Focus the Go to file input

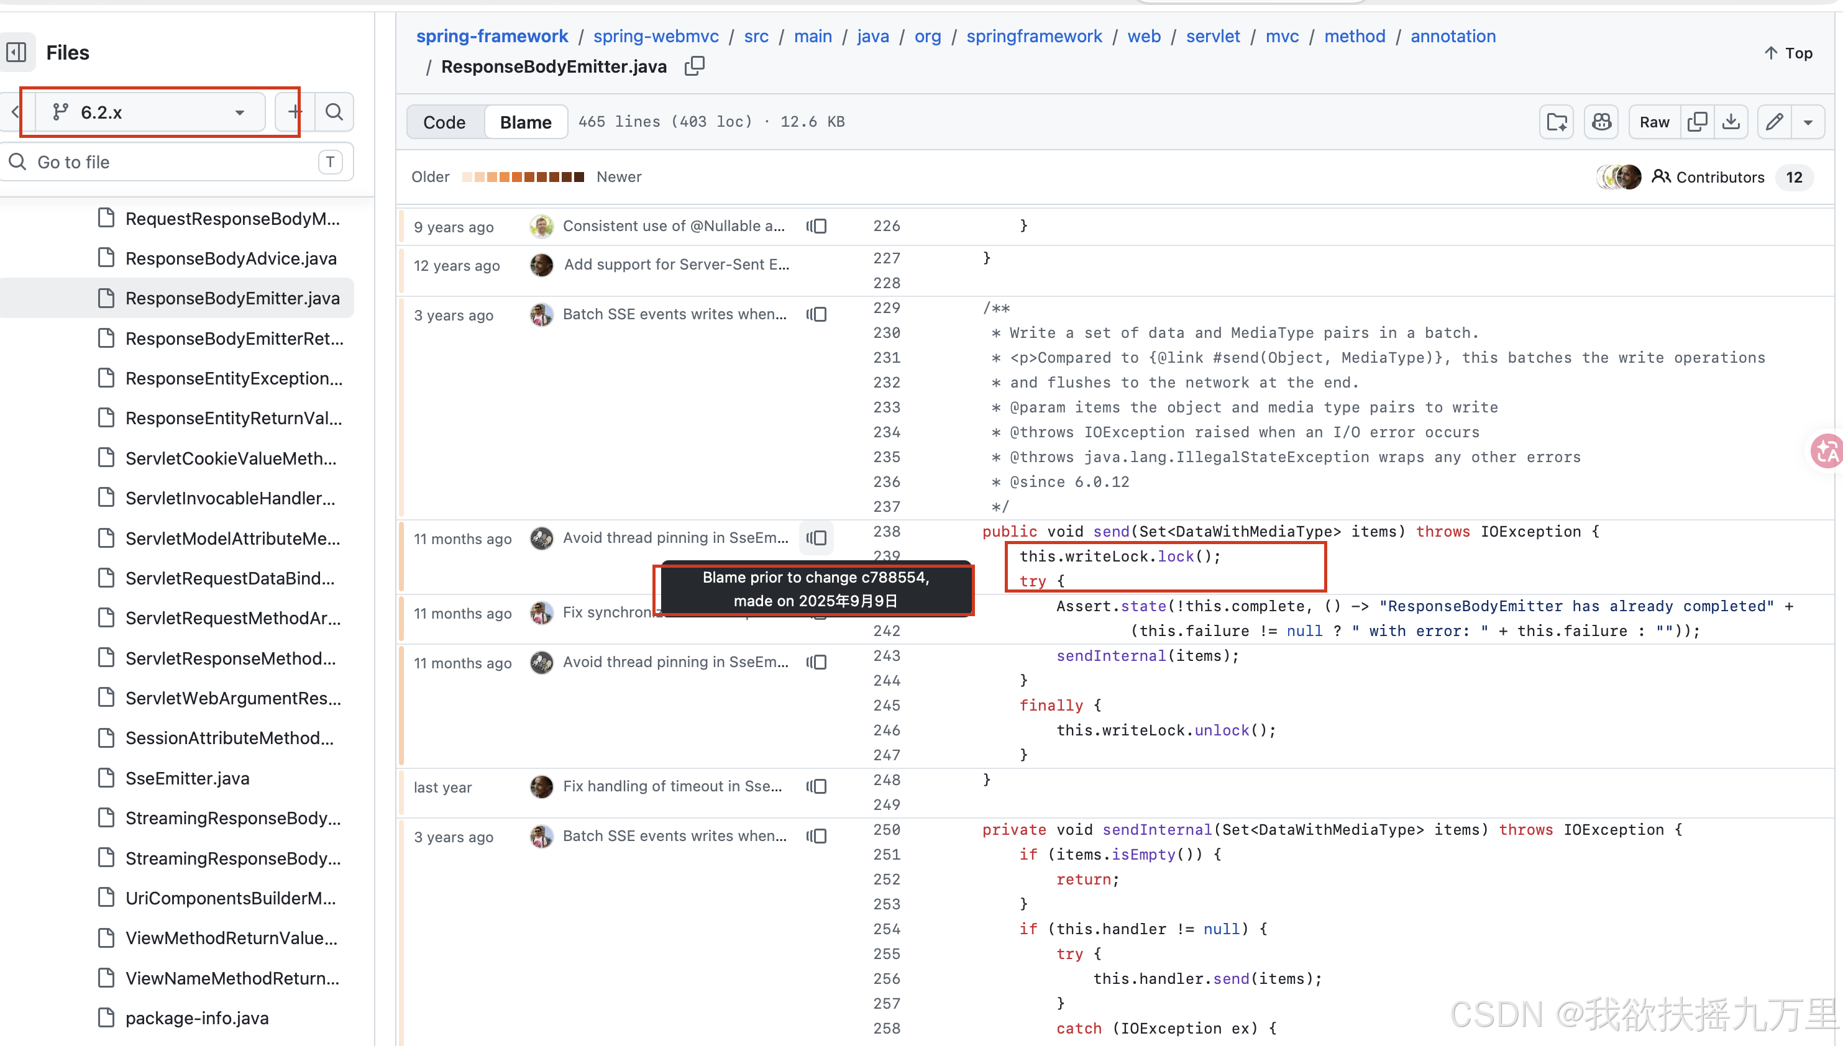176,162
